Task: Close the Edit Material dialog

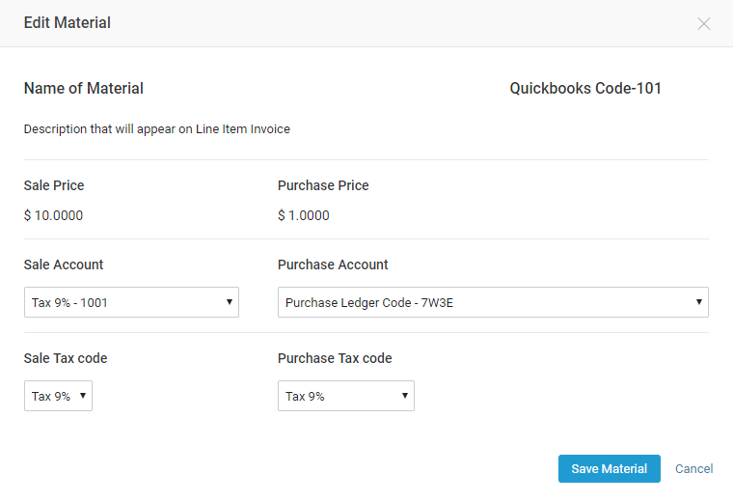Action: pyautogui.click(x=704, y=23)
